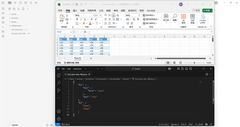Click Excel Bold formatting button
The width and height of the screenshot is (240, 127).
pos(77,19)
